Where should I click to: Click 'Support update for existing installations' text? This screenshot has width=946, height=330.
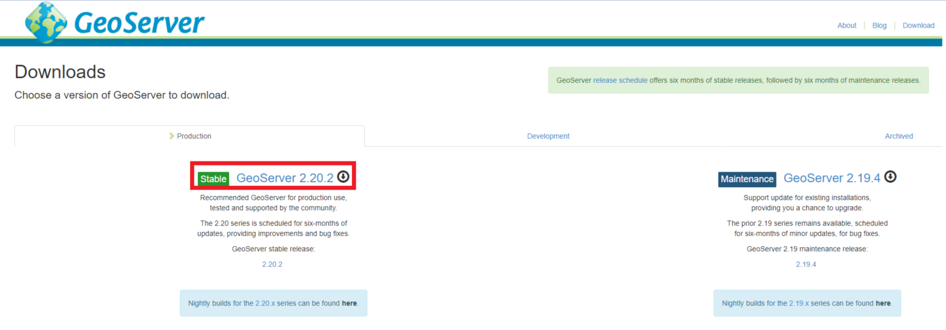pyautogui.click(x=807, y=198)
